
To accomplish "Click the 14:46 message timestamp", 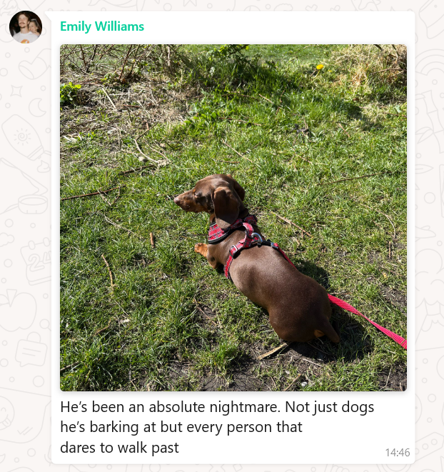I will (398, 453).
